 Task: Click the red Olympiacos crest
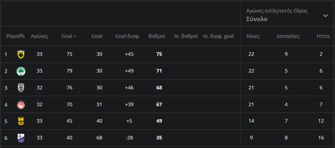(21, 105)
